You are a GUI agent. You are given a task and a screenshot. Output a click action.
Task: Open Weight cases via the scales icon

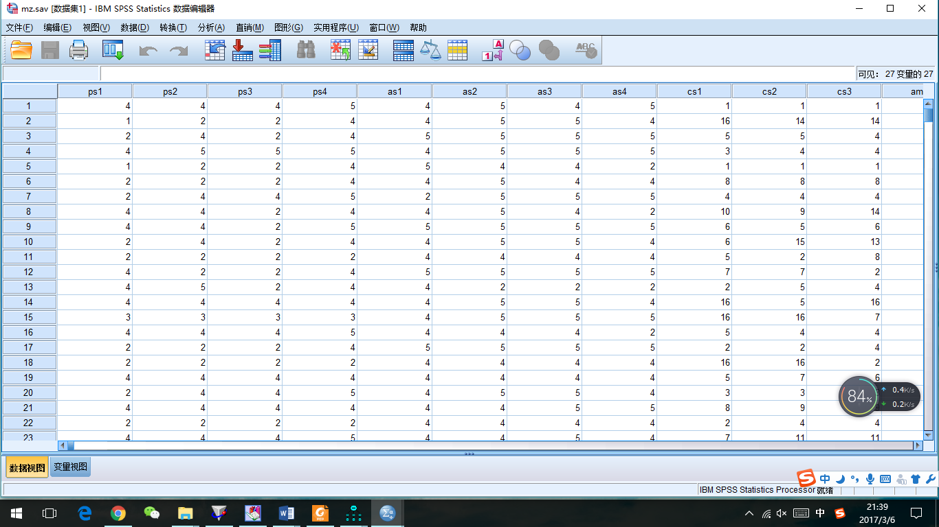(431, 50)
